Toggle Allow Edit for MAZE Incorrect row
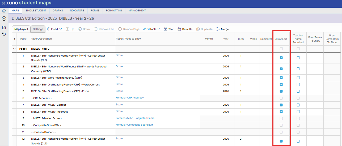The width and height of the screenshot is (342, 146). pos(281,111)
